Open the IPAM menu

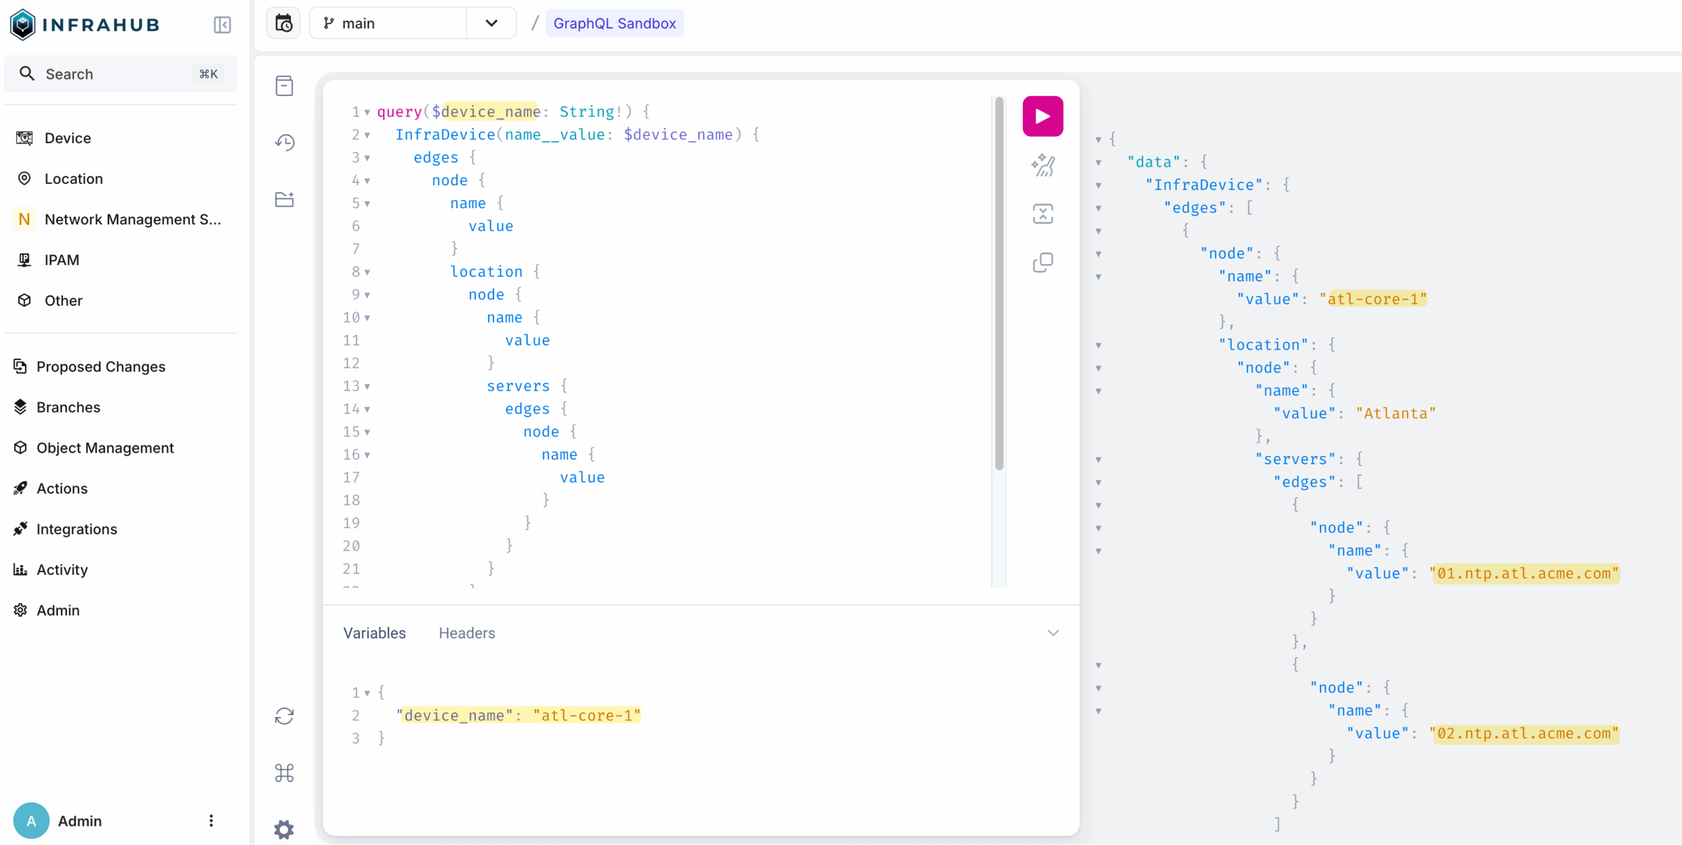(x=121, y=260)
